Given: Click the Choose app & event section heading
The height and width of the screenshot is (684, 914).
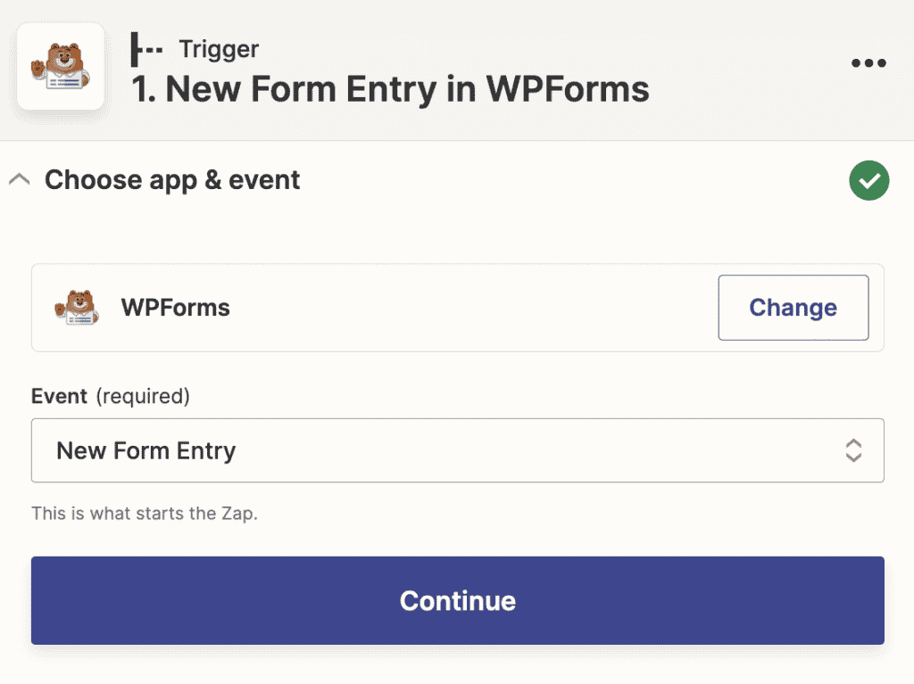Looking at the screenshot, I should click(x=172, y=180).
